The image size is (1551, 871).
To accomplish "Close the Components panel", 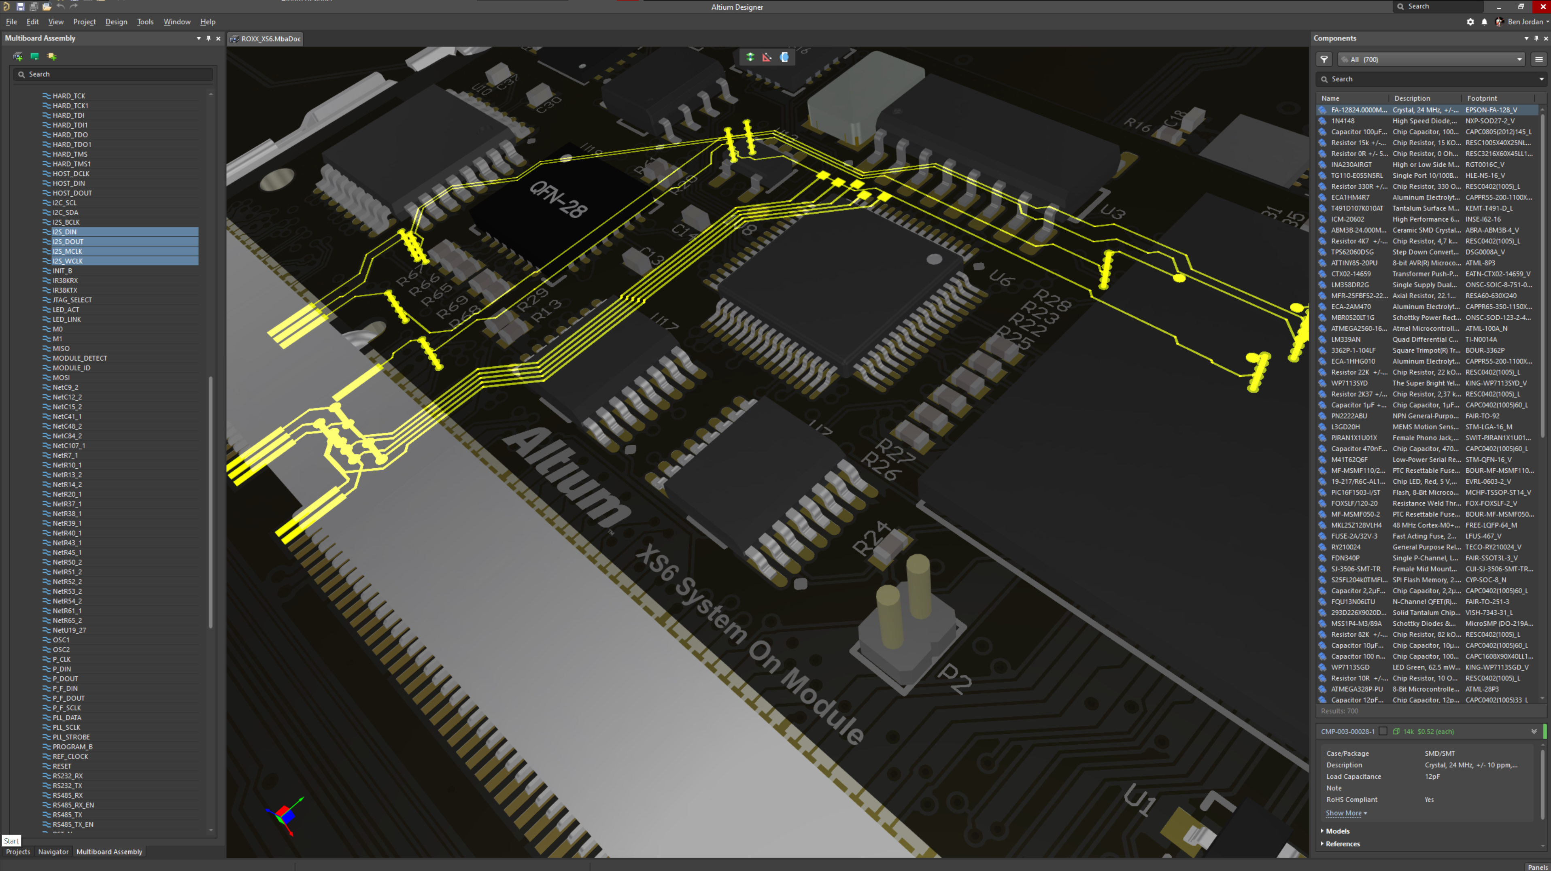I will coord(1546,38).
